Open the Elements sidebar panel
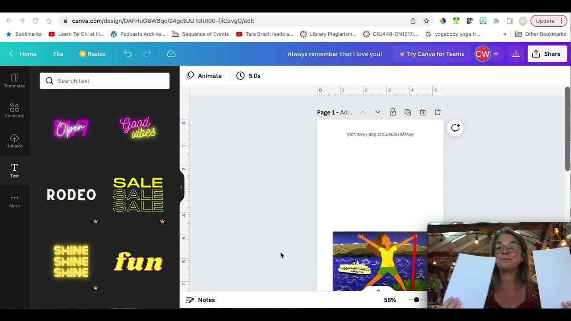The image size is (571, 321). coord(14,111)
